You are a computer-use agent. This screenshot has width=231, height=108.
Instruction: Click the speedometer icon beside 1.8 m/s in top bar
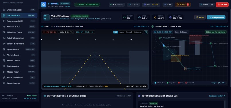pos(130,5)
